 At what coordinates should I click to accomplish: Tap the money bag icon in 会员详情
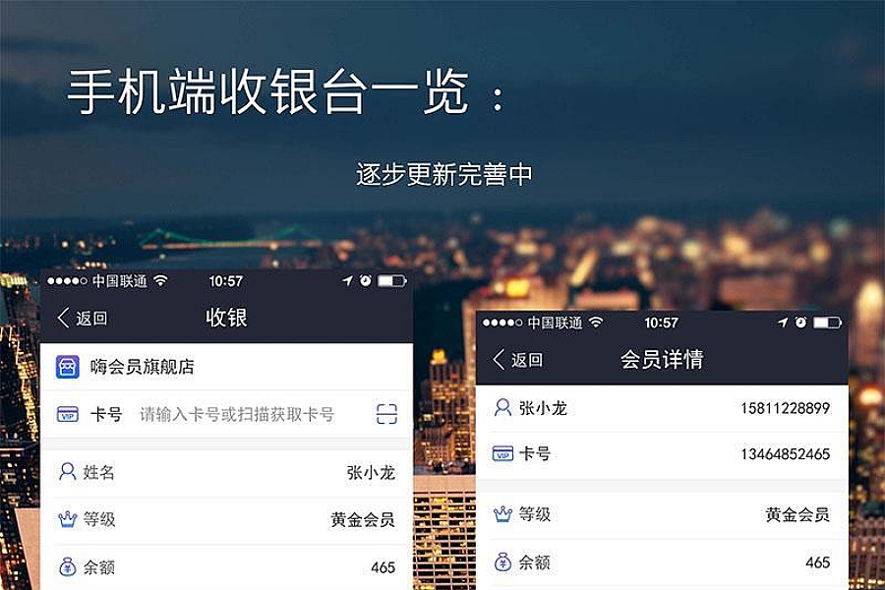pyautogui.click(x=502, y=561)
